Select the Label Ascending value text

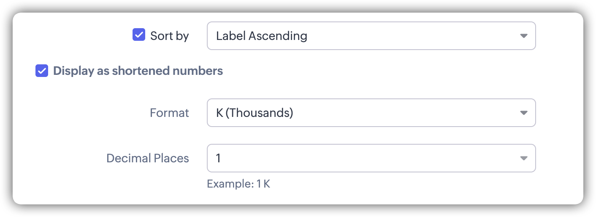(261, 36)
